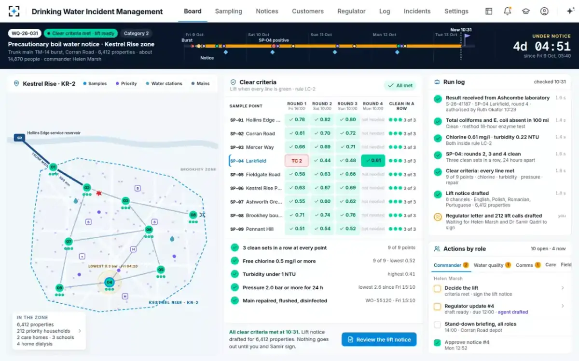Open the layout panels icon in header
Screen dimensions: 579x361
(x=489, y=11)
